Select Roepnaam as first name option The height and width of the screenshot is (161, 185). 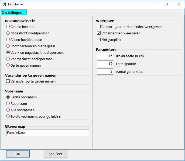[x=8, y=104]
